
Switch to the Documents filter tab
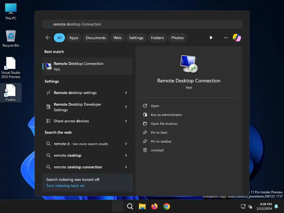coord(96,38)
